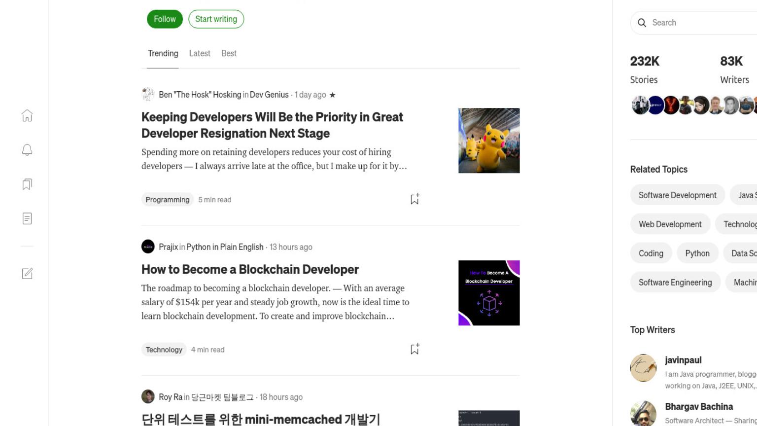This screenshot has height=426, width=757.
Task: Select the Coding related topic
Action: click(651, 253)
